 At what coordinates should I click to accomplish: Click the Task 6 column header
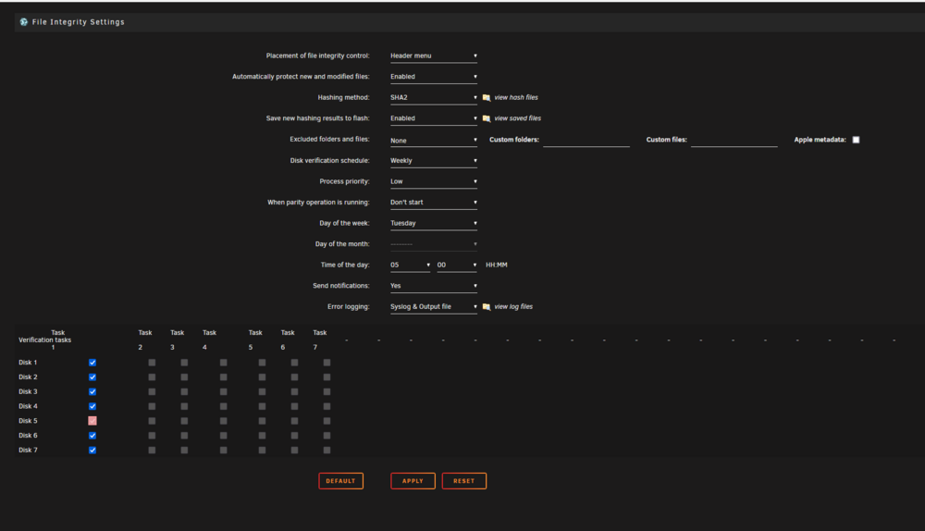click(288, 340)
